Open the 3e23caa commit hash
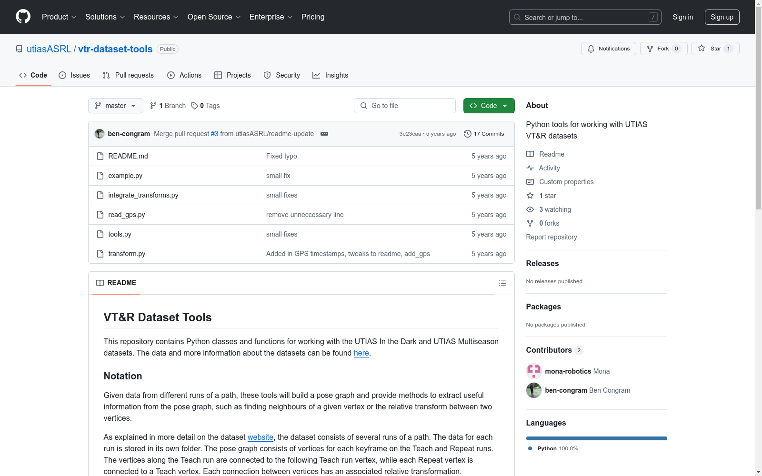Screen dimensions: 762x476 [x=410, y=134]
